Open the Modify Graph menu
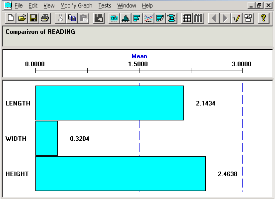 click(76, 5)
